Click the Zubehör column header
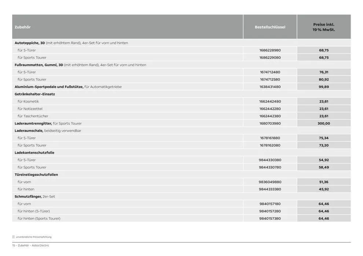This screenshot has height=256, width=363. 23,27
